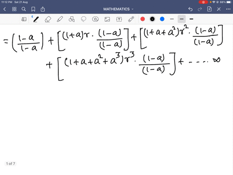Undo the last stroke
Viewport: 233px width, 175px height.
(x=190, y=9)
